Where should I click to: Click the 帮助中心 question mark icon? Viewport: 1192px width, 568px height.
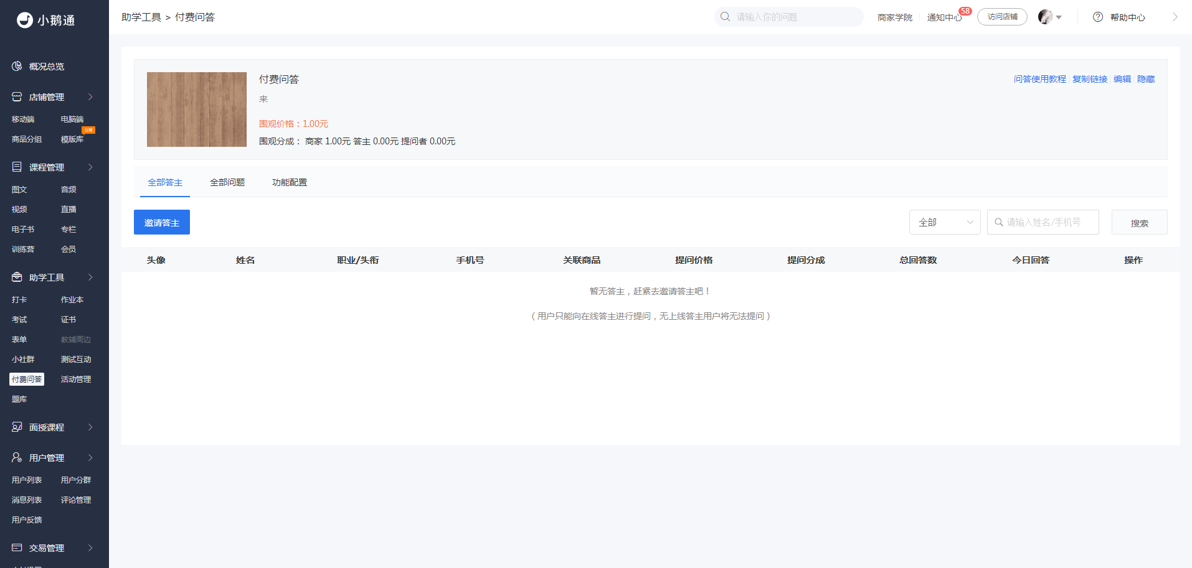pyautogui.click(x=1098, y=17)
